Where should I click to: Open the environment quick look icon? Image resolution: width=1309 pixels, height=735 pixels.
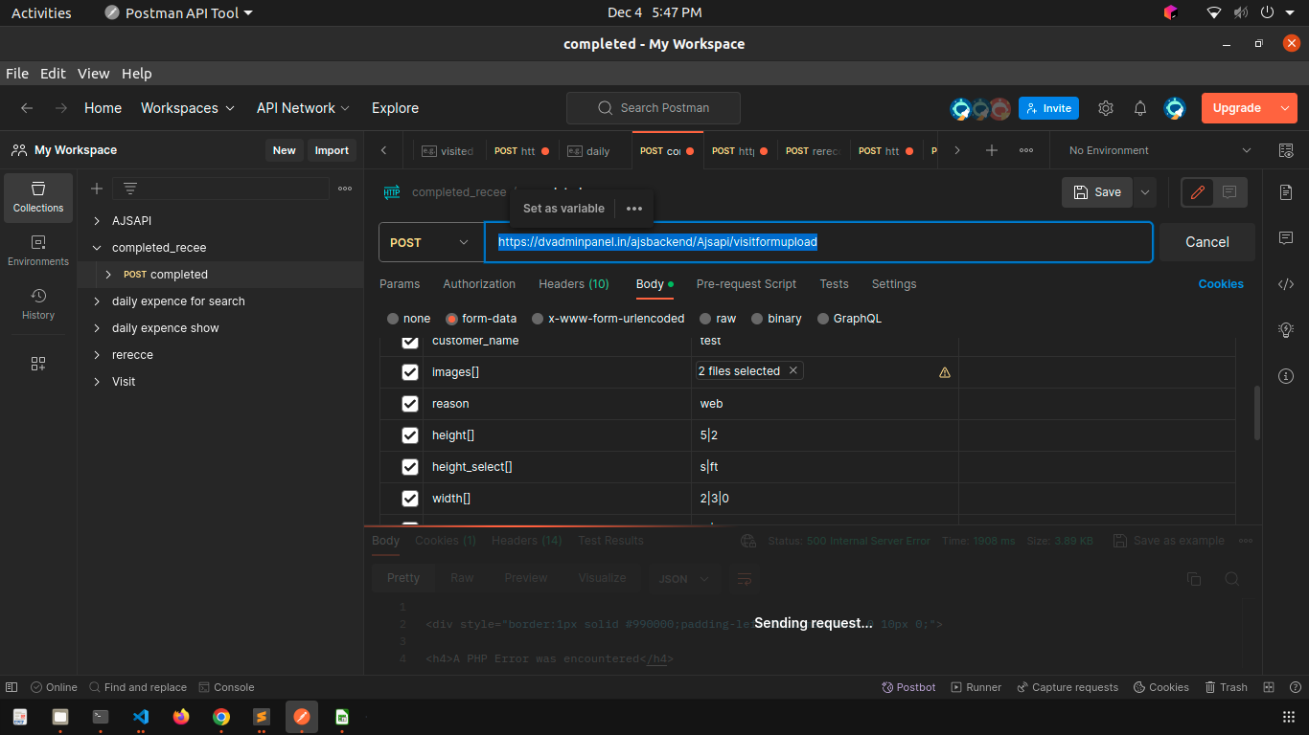tap(1286, 150)
